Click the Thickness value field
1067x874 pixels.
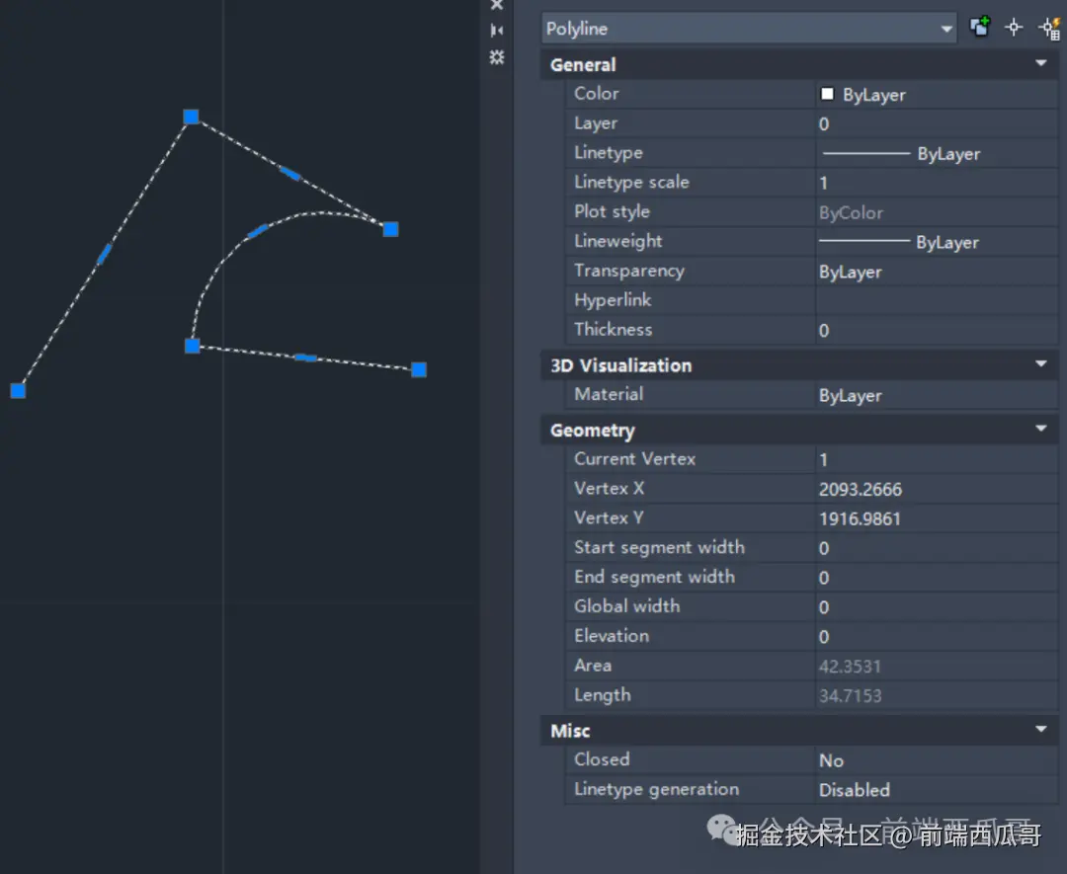937,331
